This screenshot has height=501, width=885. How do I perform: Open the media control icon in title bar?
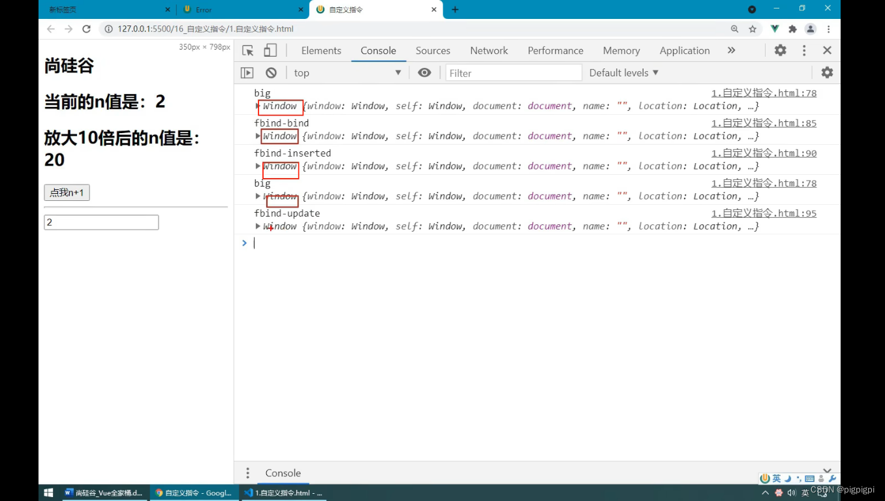tap(752, 9)
